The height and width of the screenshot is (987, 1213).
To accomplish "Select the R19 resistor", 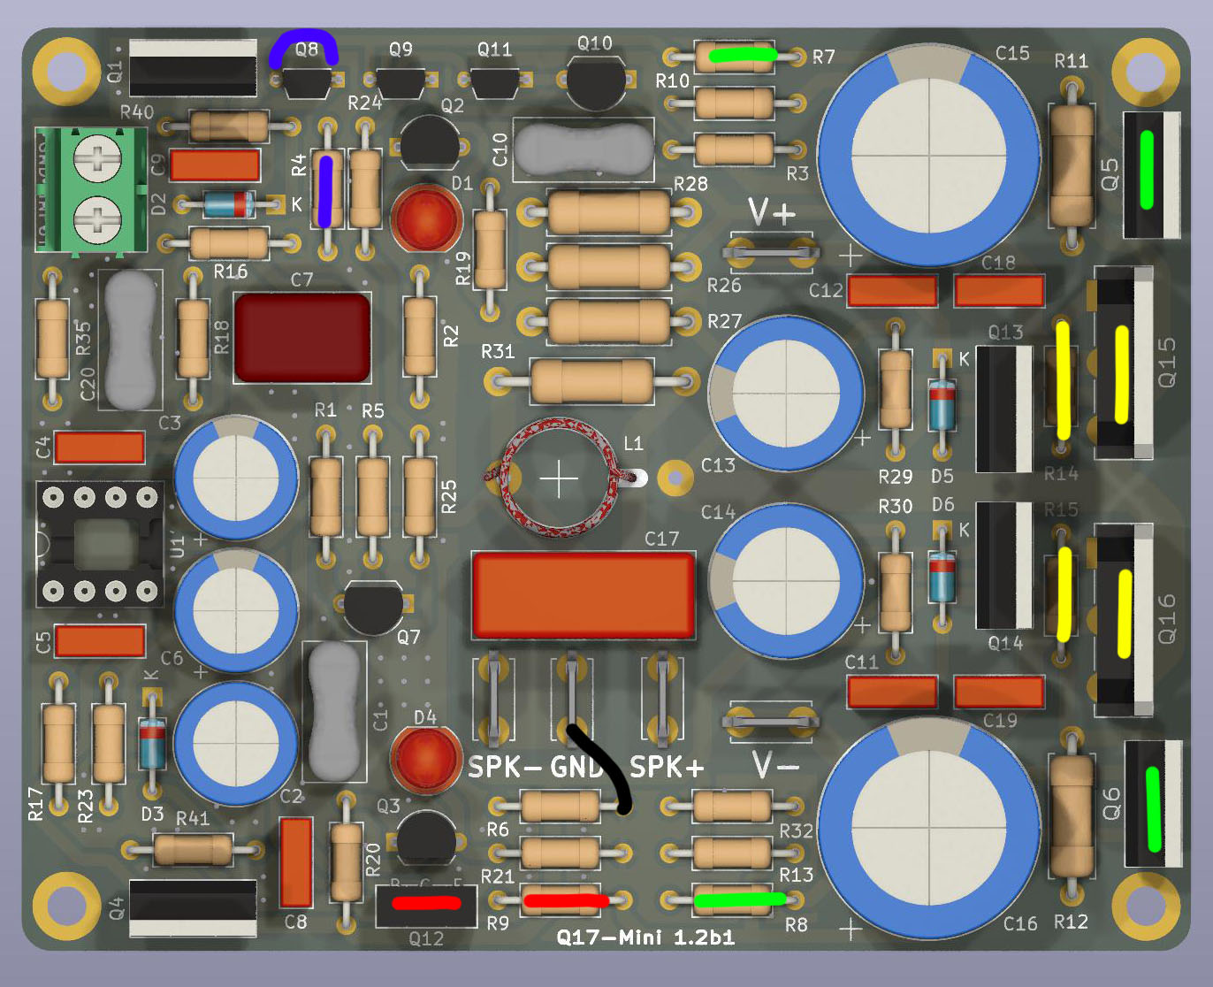I will point(490,250).
